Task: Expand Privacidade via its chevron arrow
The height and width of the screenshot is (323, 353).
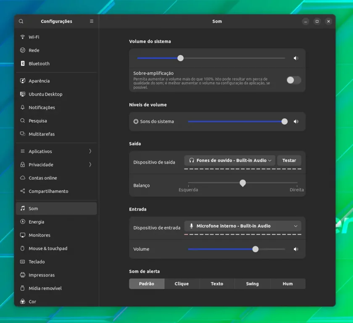Action: (90, 164)
